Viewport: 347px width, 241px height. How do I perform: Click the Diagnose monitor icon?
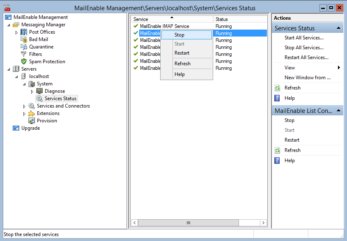(x=39, y=91)
